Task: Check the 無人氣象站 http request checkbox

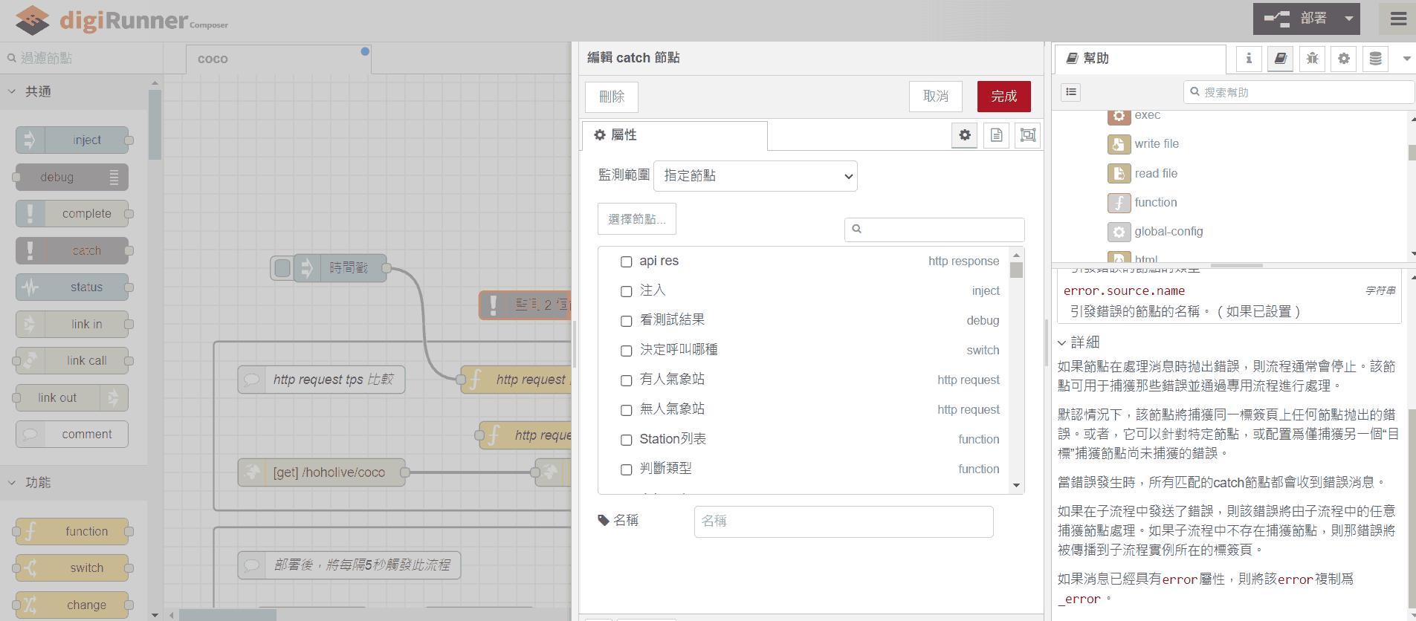Action: point(627,410)
